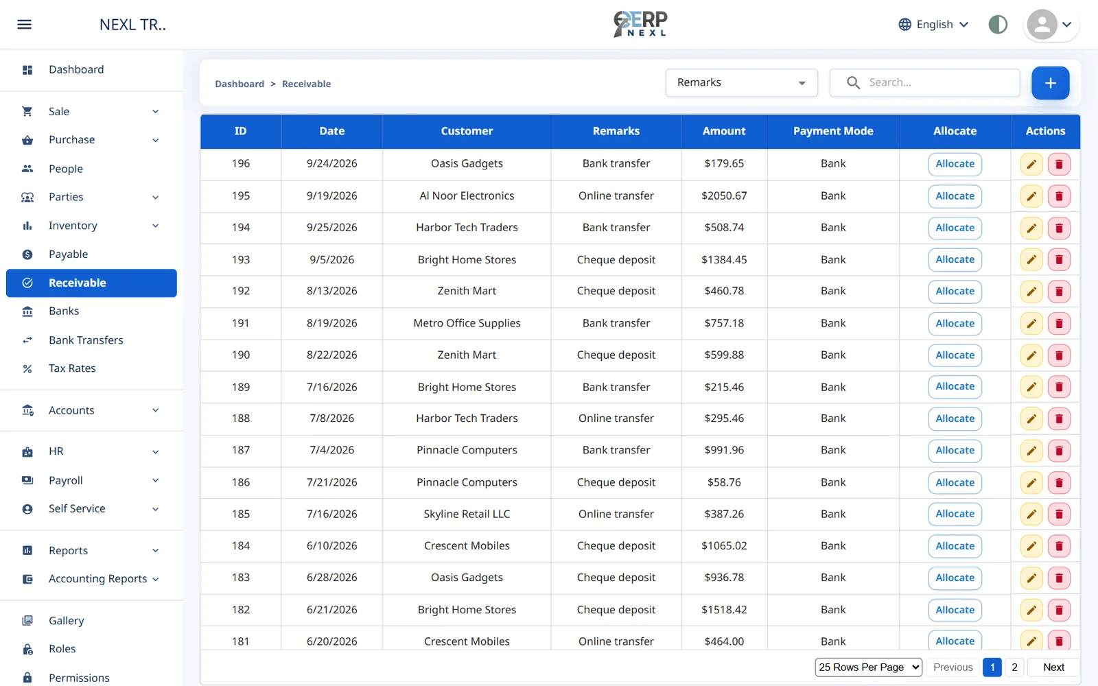Delete receivable row 196 with trash icon
The height and width of the screenshot is (686, 1098).
1059,165
